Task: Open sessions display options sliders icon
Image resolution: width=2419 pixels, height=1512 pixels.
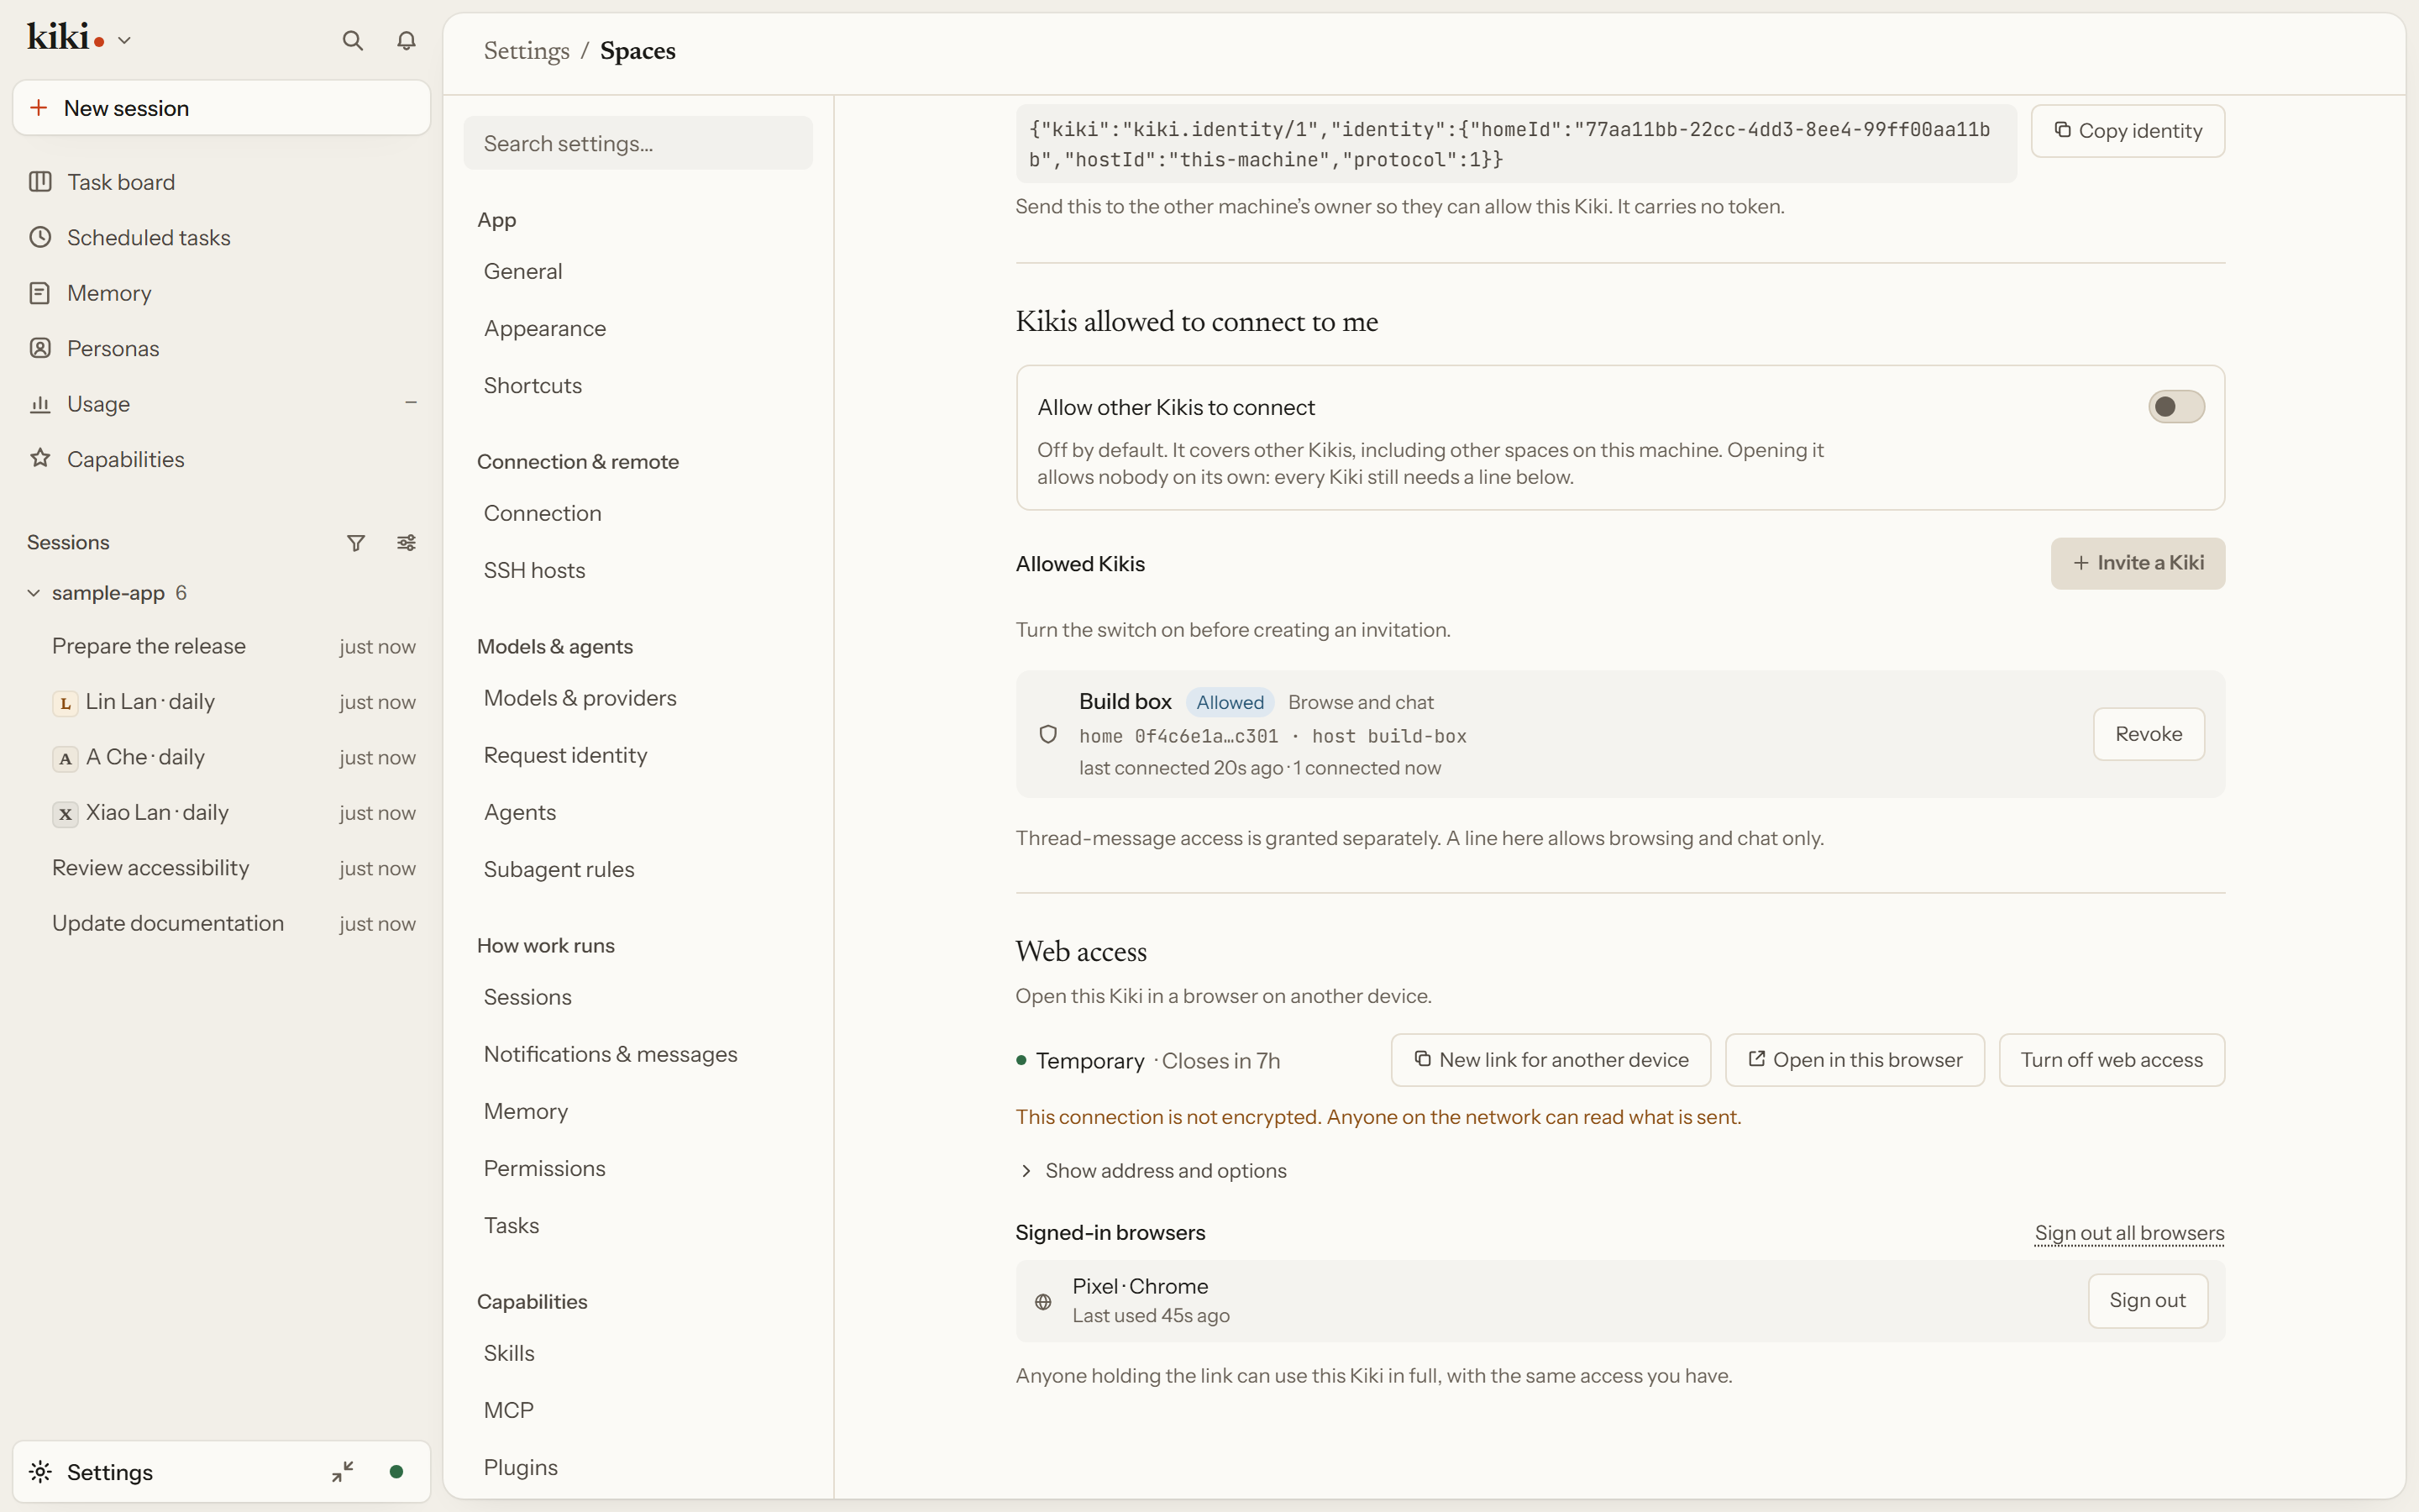Action: pyautogui.click(x=406, y=543)
